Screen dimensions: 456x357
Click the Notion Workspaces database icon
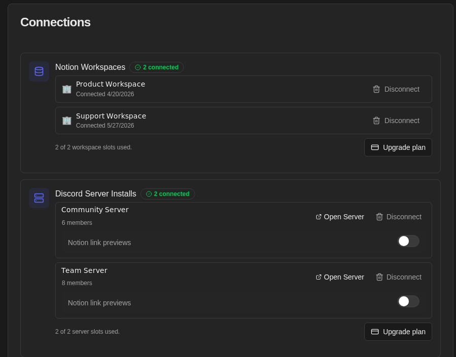point(39,71)
